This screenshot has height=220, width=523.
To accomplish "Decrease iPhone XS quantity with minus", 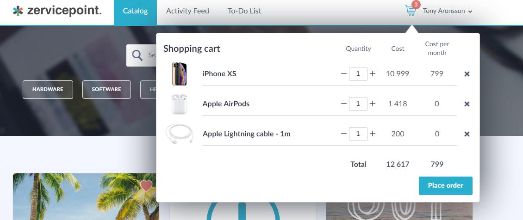I will click(x=343, y=73).
